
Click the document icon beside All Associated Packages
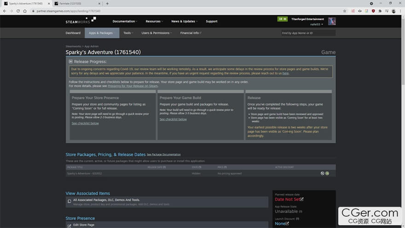69,201
